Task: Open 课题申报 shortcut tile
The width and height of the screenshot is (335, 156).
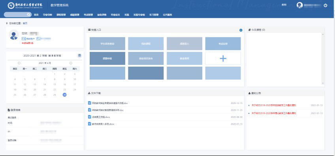Action: click(107, 58)
